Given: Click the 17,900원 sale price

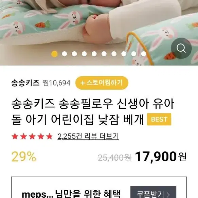Looking at the screenshot, I should coord(161,157).
